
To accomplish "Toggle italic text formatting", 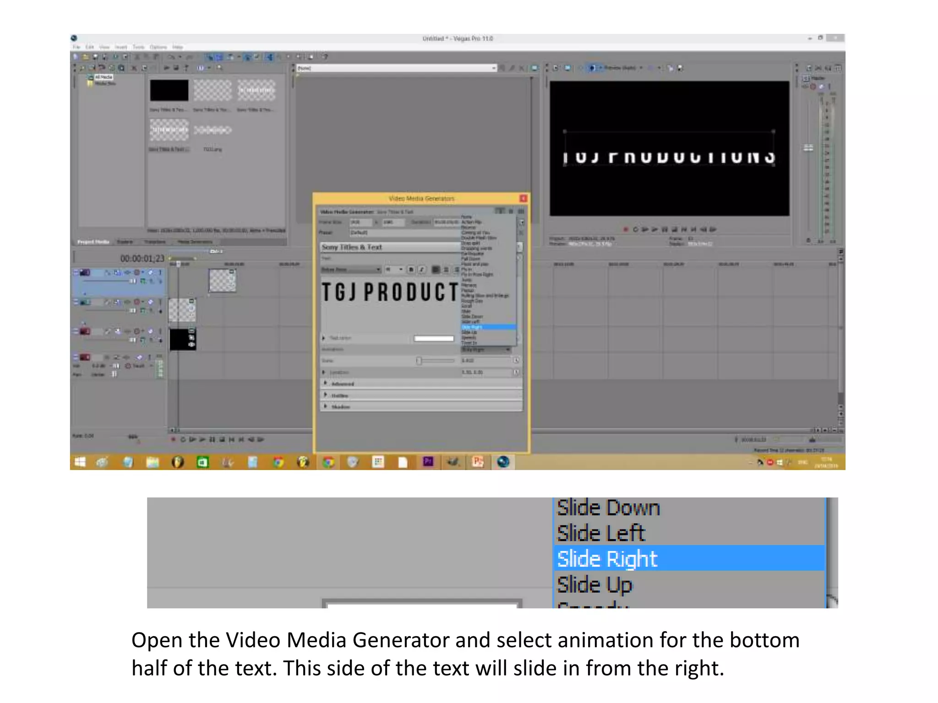I will coord(422,270).
